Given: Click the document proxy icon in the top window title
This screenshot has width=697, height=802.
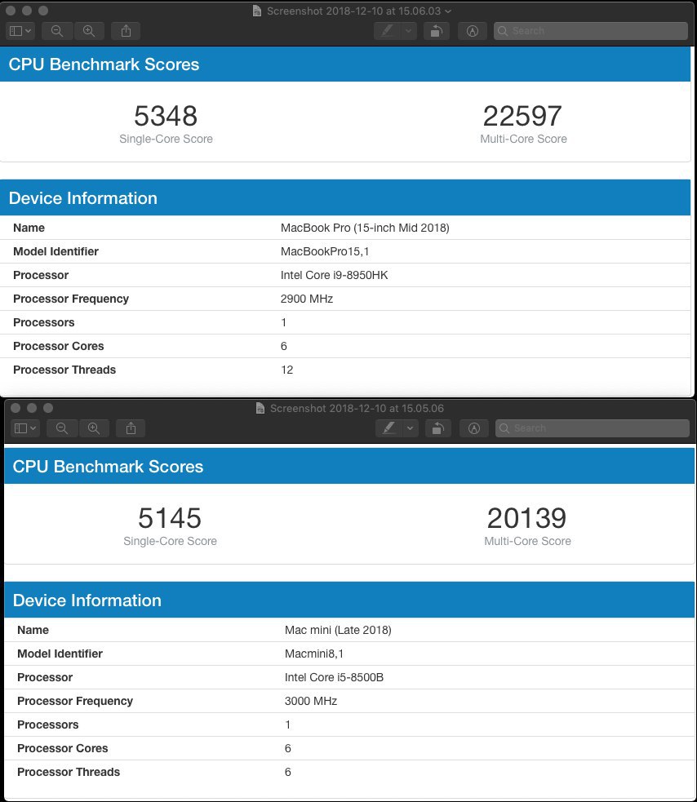Looking at the screenshot, I should tap(257, 11).
